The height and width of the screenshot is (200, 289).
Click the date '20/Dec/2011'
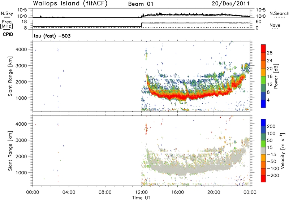point(230,4)
